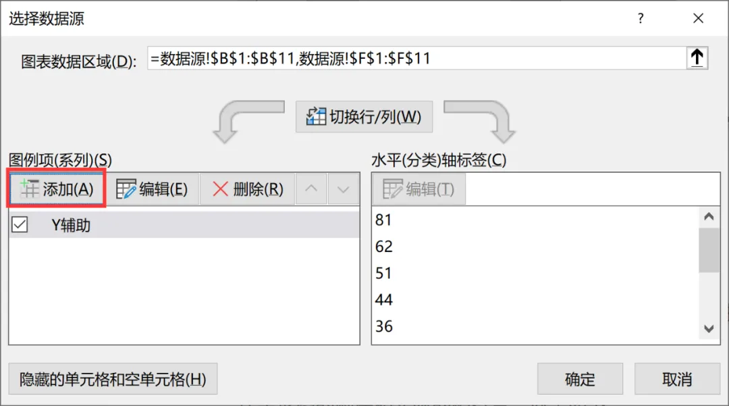
Task: Move series down with down arrow
Action: (x=343, y=189)
